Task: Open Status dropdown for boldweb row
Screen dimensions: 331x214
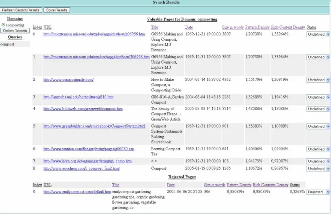Action: click(318, 109)
